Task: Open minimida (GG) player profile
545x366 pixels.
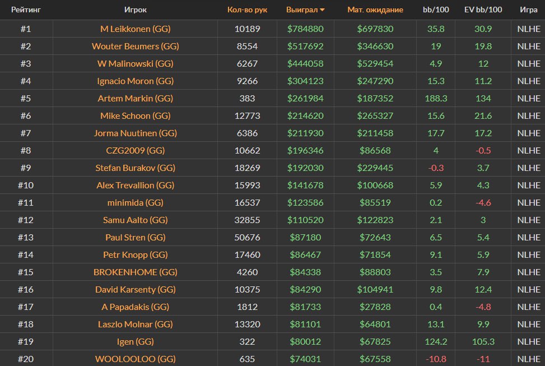Action: click(134, 202)
